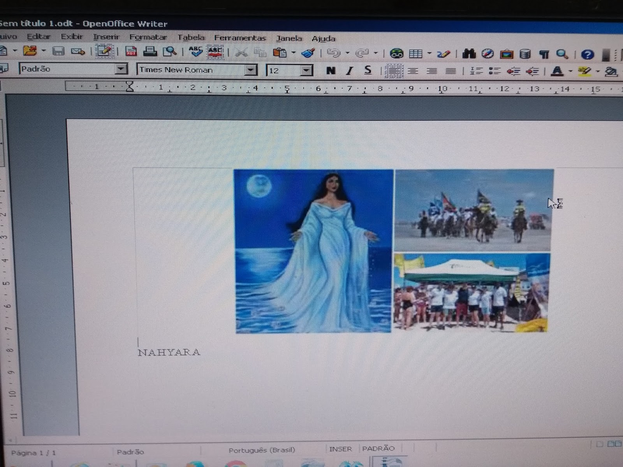Image resolution: width=623 pixels, height=467 pixels.
Task: Expand the Highlighting color dropdown arrow
Action: click(598, 72)
